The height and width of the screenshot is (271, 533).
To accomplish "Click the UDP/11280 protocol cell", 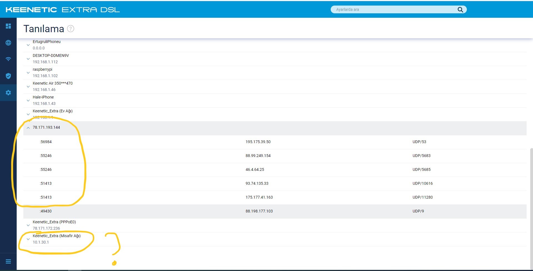I will click(423, 197).
